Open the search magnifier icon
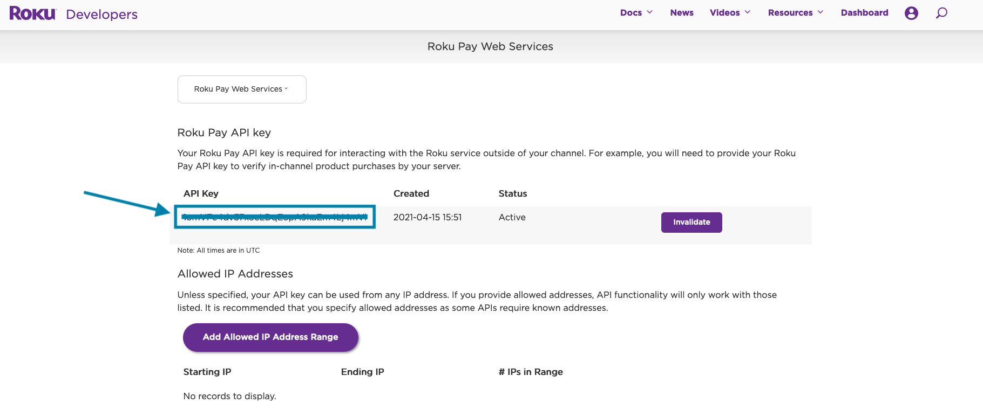The width and height of the screenshot is (983, 410). pos(941,13)
